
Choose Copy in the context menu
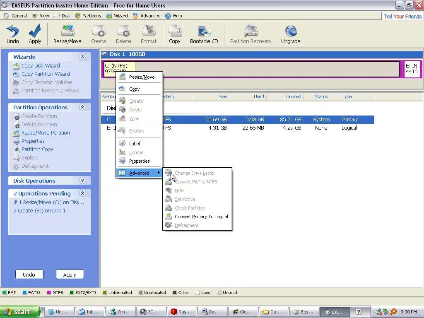tap(139, 89)
